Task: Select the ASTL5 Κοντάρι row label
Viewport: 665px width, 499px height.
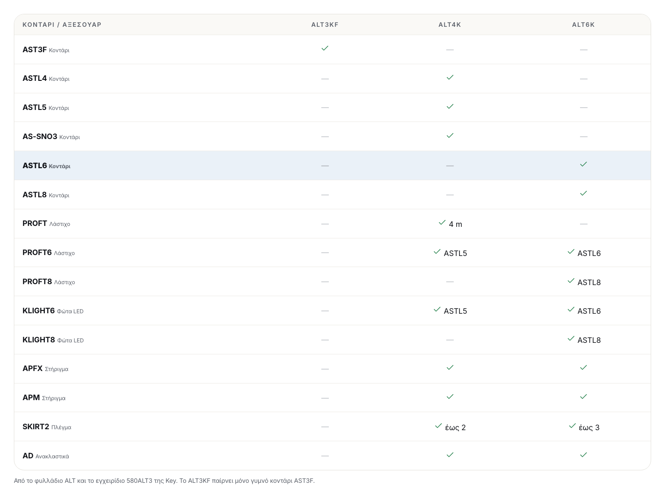Action: (46, 107)
